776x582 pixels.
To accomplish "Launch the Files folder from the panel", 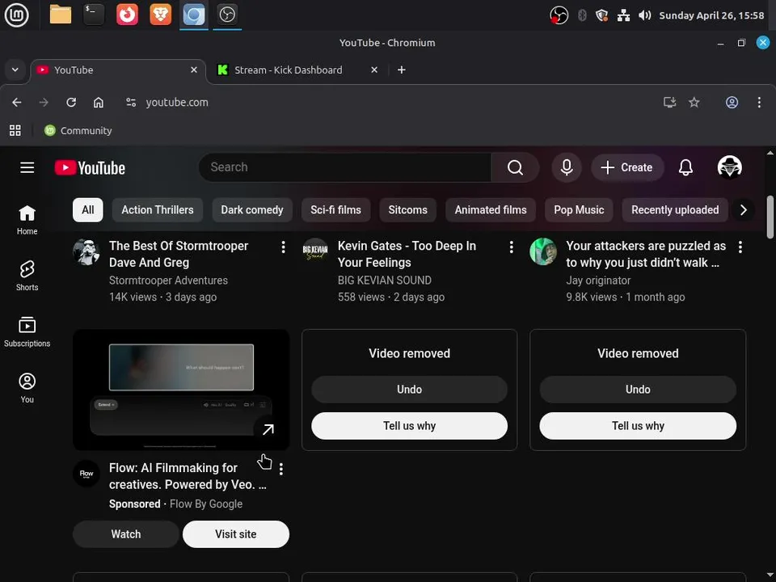I will tap(61, 15).
